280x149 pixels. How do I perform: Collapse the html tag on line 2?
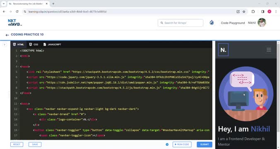pos(19,56)
